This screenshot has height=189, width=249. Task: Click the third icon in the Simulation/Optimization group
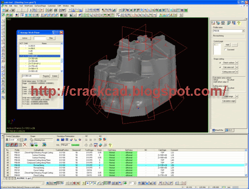coord(67,140)
